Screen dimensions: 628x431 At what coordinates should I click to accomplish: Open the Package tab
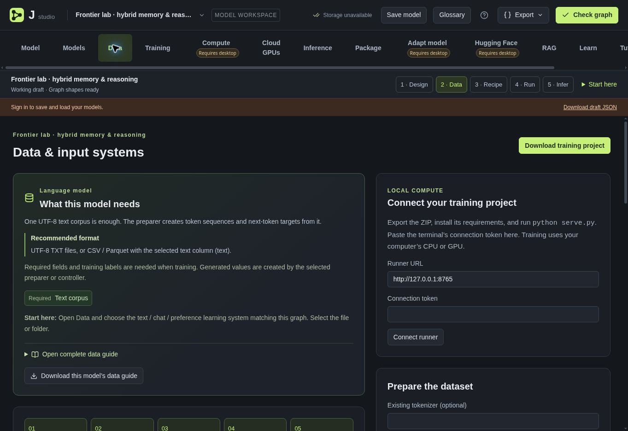pos(368,48)
